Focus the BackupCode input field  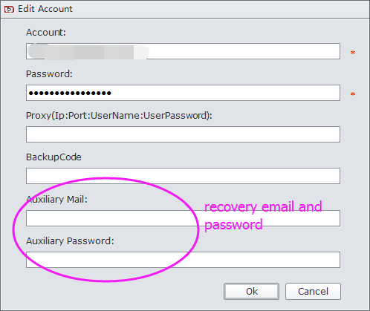pyautogui.click(x=183, y=176)
